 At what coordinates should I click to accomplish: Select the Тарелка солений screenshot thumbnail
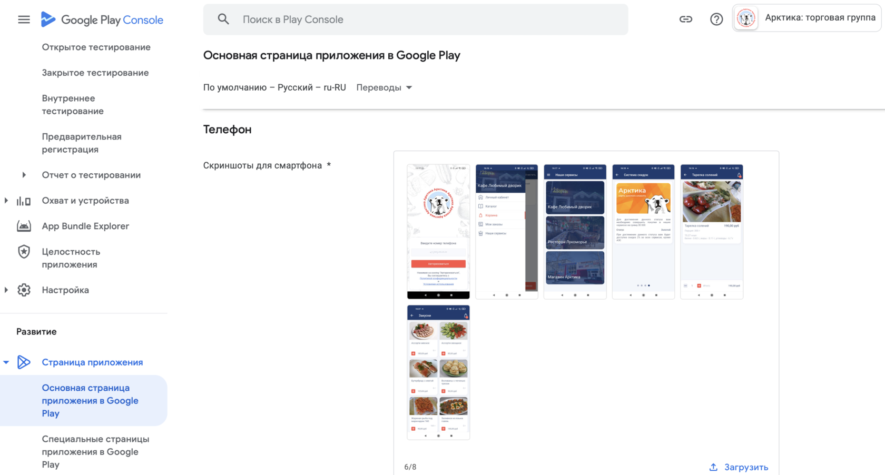(712, 232)
